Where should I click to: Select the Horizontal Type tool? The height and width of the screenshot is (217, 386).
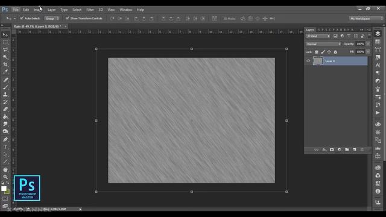(x=5, y=147)
